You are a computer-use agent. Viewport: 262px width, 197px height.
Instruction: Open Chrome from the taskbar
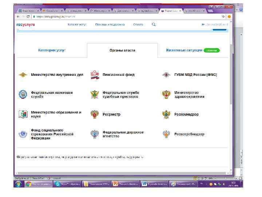[39, 184]
